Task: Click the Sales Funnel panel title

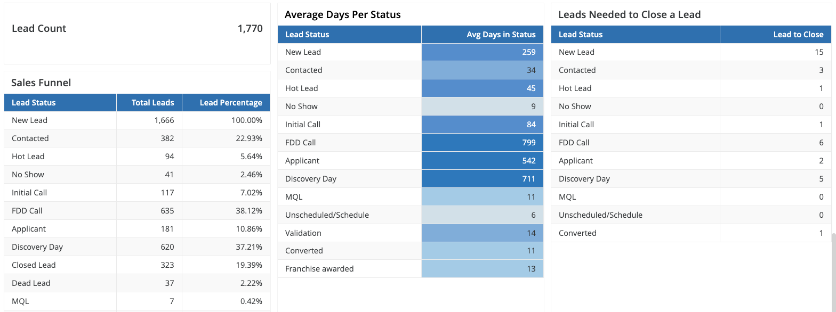Action: click(41, 83)
